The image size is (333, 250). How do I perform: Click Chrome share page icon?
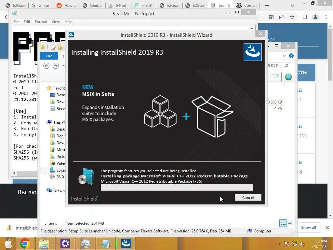click(x=282, y=17)
